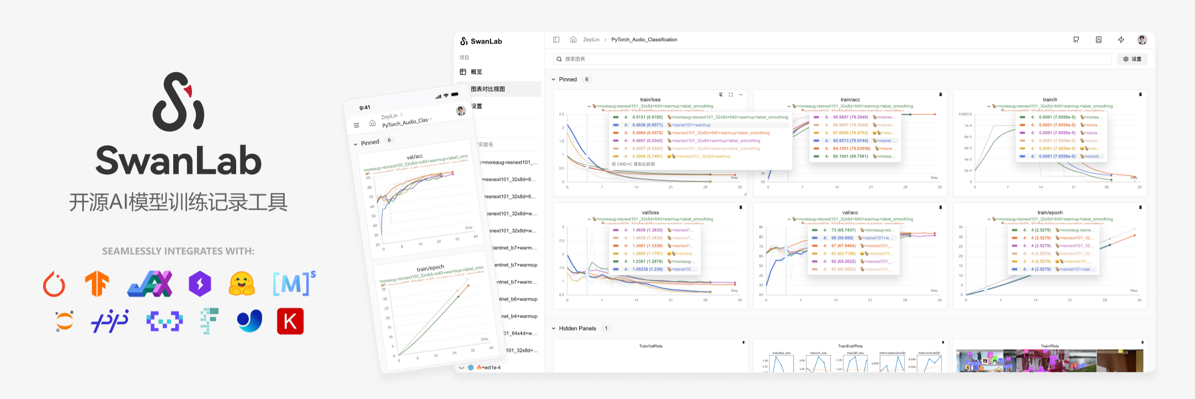The width and height of the screenshot is (1195, 399).
Task: Toggle pin on val/loss chart
Action: click(x=741, y=208)
